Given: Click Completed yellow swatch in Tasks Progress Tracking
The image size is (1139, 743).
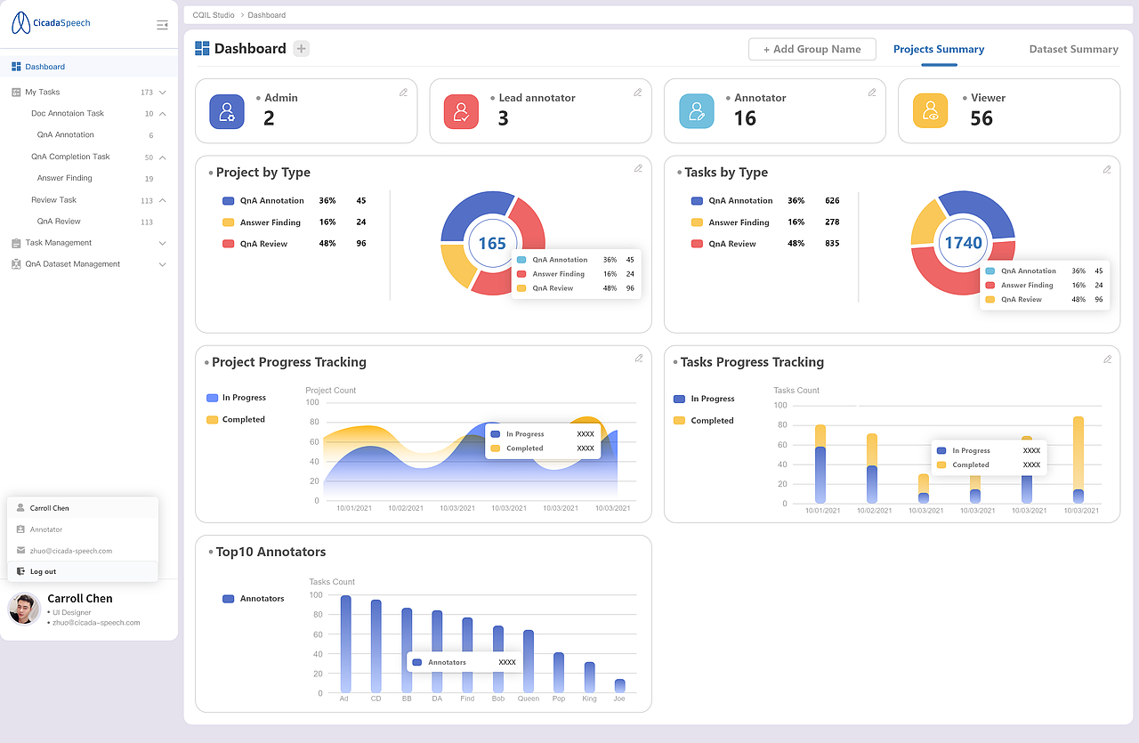Looking at the screenshot, I should [x=680, y=421].
